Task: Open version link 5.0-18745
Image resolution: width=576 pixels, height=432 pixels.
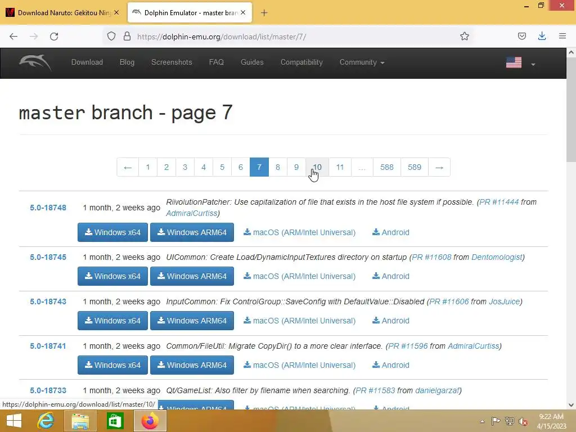Action: click(48, 257)
